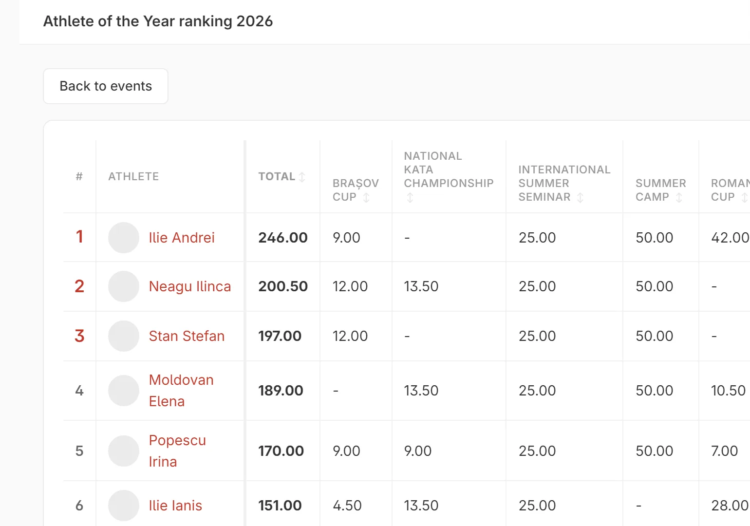Screen dimensions: 750x526
Task: Open Stan Stefan's athlete profile
Action: coord(187,336)
